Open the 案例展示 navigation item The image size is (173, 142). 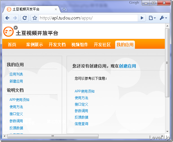coord(34,45)
